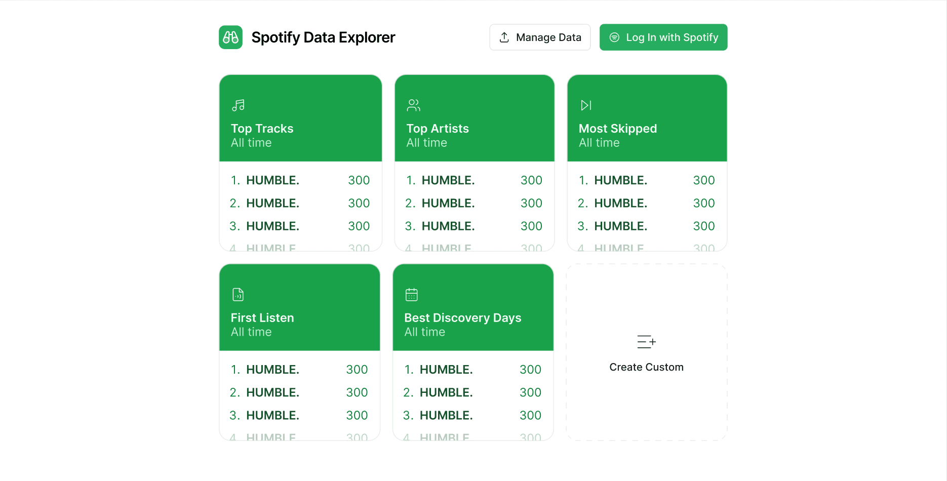Click the 300 count of row 2 in Best Discovery Days

(x=531, y=392)
